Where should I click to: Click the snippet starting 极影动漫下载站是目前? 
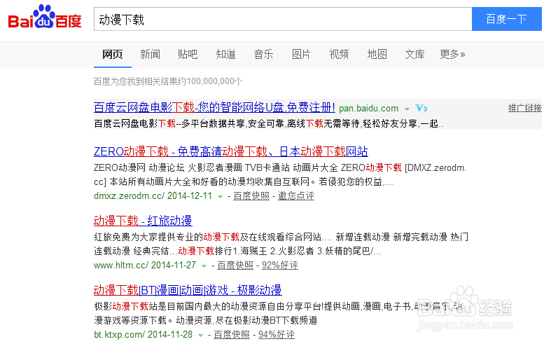[278, 313]
